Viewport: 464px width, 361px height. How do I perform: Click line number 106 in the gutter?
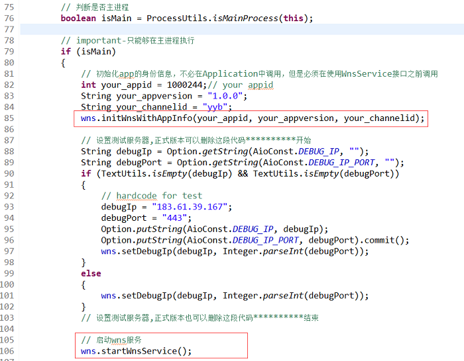tap(7, 351)
